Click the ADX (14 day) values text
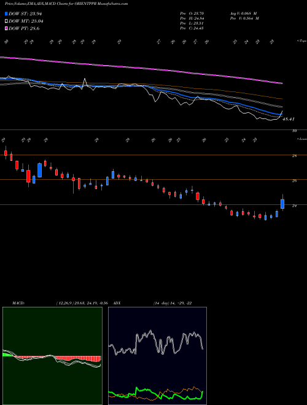This screenshot has width=307, height=405. (x=173, y=303)
